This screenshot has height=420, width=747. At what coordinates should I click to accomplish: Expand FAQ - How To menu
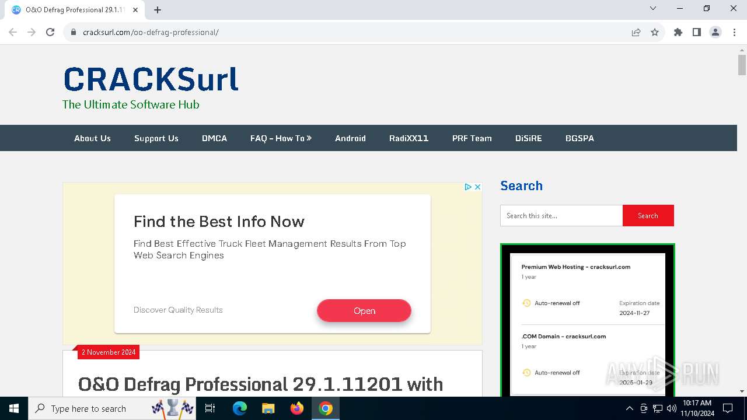281,138
